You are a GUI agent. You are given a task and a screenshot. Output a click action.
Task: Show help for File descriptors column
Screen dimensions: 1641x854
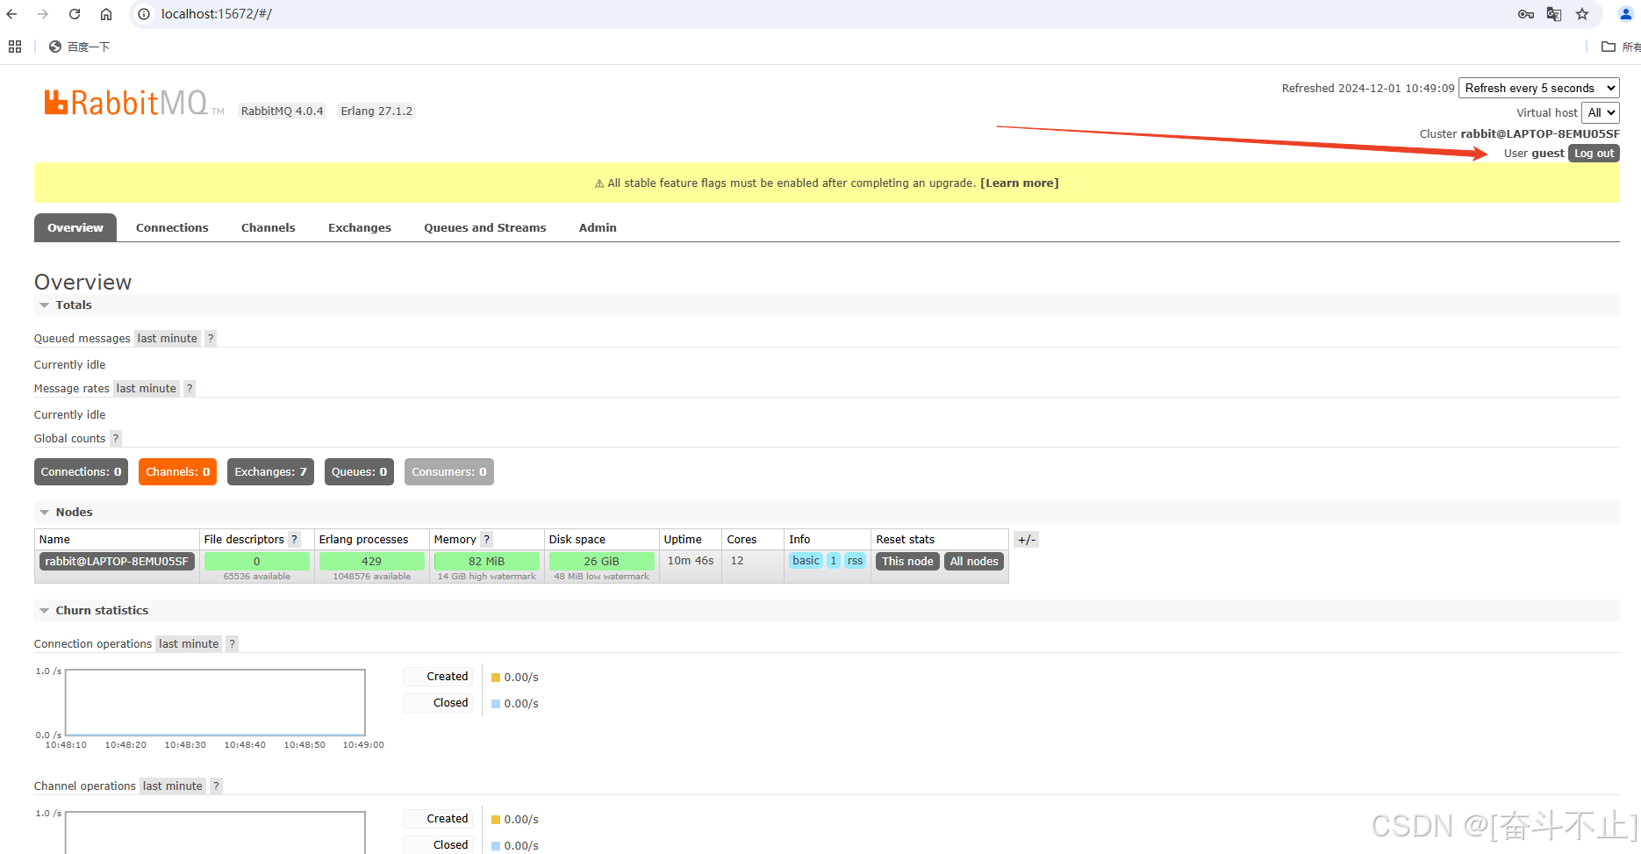pos(295,540)
